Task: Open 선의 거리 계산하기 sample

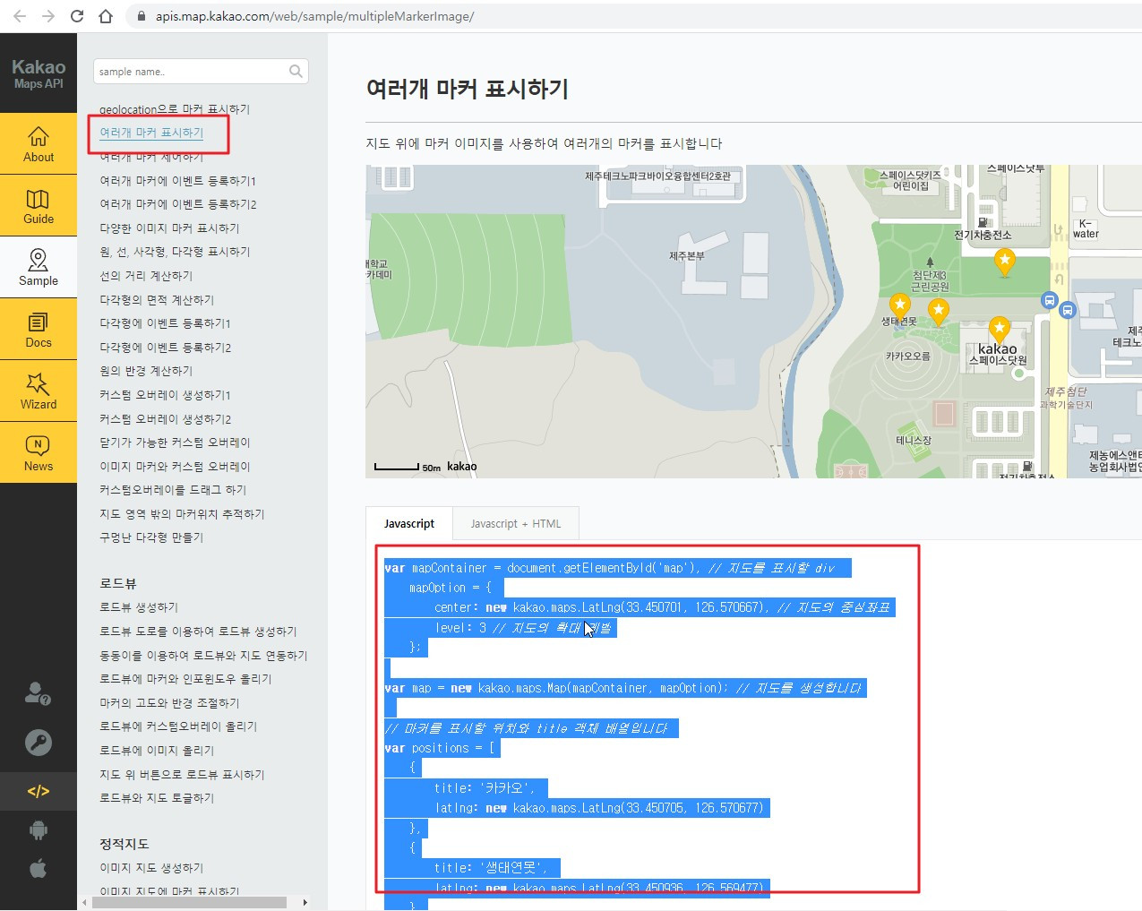Action: point(146,276)
